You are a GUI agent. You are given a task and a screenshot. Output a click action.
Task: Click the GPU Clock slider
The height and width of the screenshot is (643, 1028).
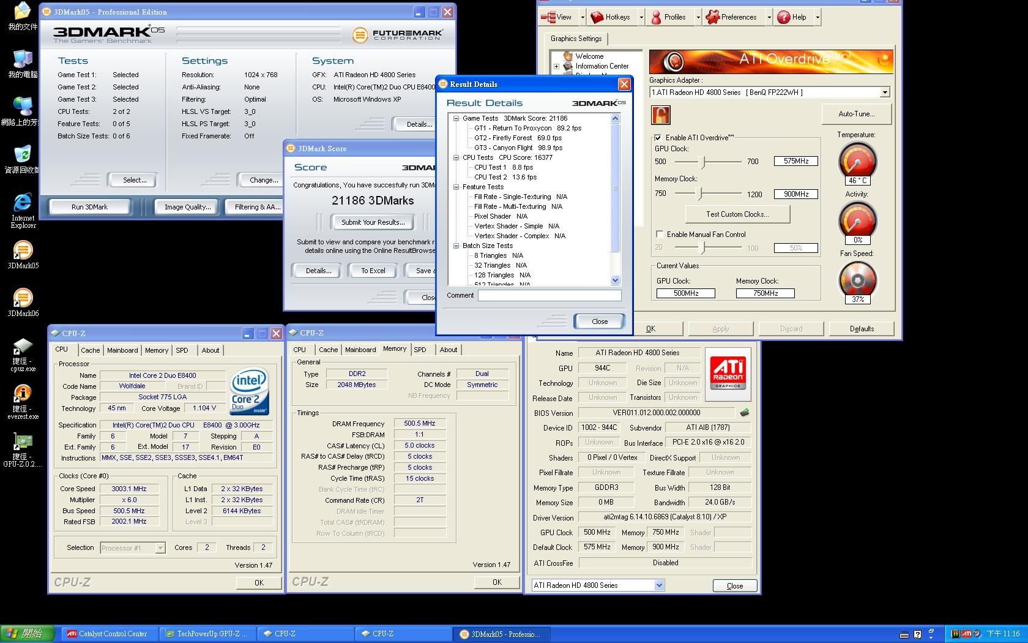703,162
